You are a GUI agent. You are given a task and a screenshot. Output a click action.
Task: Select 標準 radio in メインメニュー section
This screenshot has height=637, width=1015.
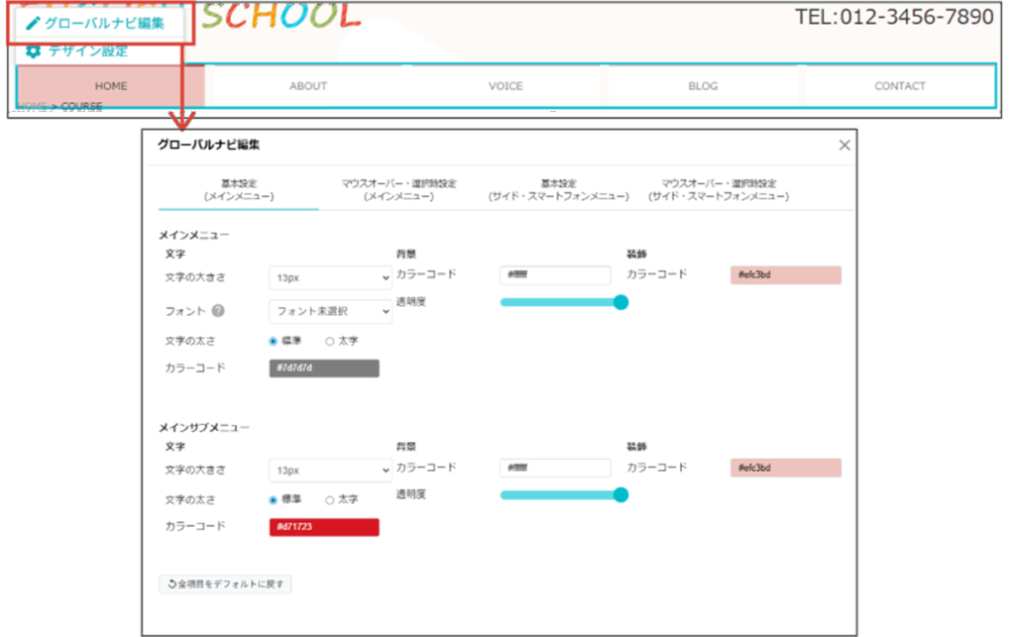274,341
